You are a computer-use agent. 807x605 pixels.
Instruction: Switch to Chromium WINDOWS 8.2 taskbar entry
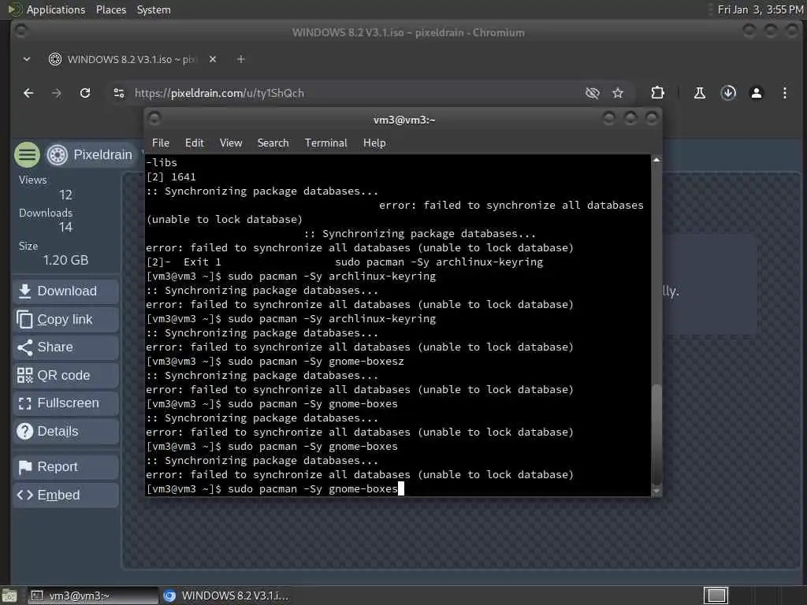pyautogui.click(x=226, y=596)
